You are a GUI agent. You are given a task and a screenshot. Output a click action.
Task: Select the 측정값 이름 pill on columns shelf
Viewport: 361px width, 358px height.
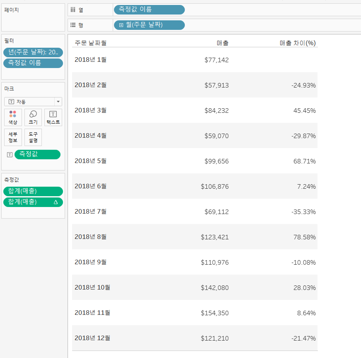point(149,10)
